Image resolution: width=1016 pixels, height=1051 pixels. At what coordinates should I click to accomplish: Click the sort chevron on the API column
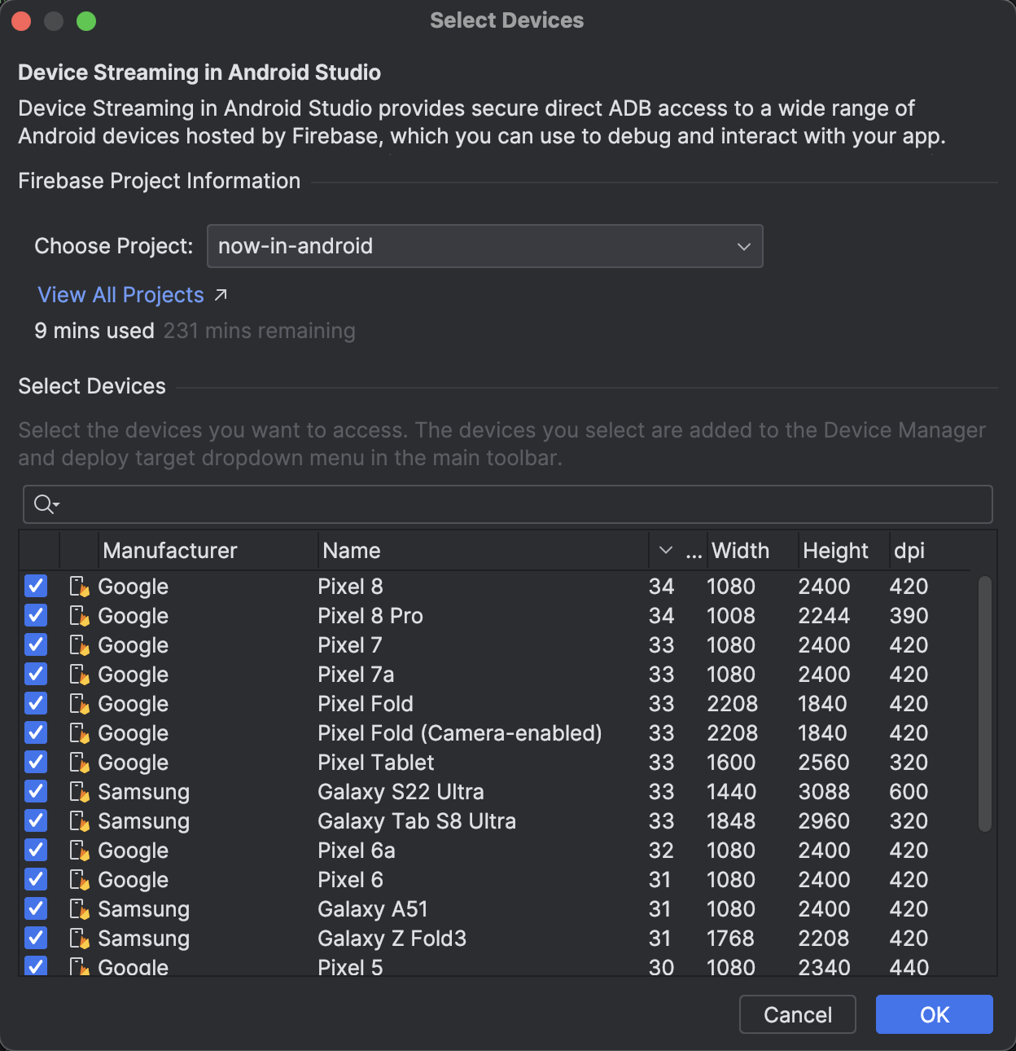665,550
